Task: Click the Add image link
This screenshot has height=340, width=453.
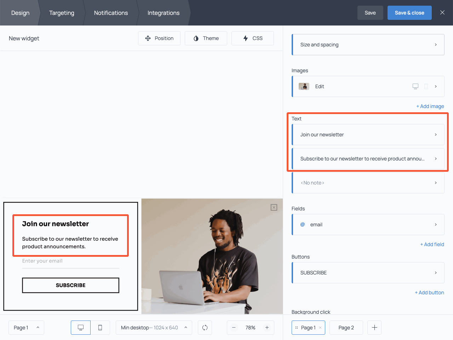Action: (430, 106)
